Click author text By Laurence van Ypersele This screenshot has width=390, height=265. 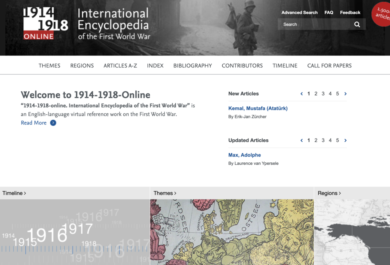(x=253, y=164)
